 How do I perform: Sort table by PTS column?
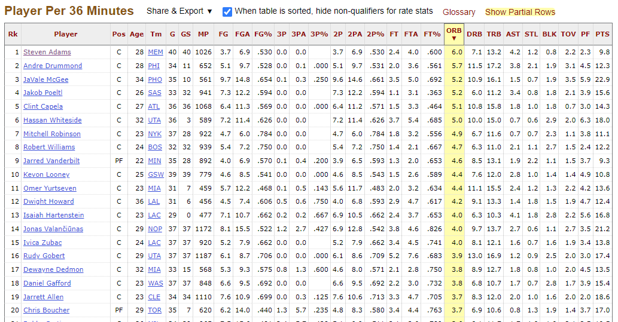click(x=602, y=34)
